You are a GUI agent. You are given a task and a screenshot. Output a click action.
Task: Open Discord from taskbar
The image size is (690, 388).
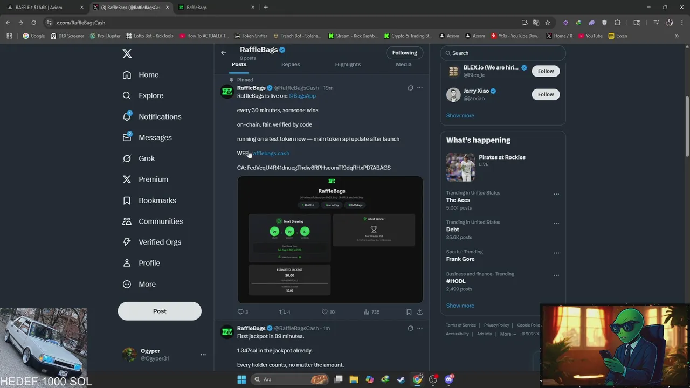[x=449, y=379]
